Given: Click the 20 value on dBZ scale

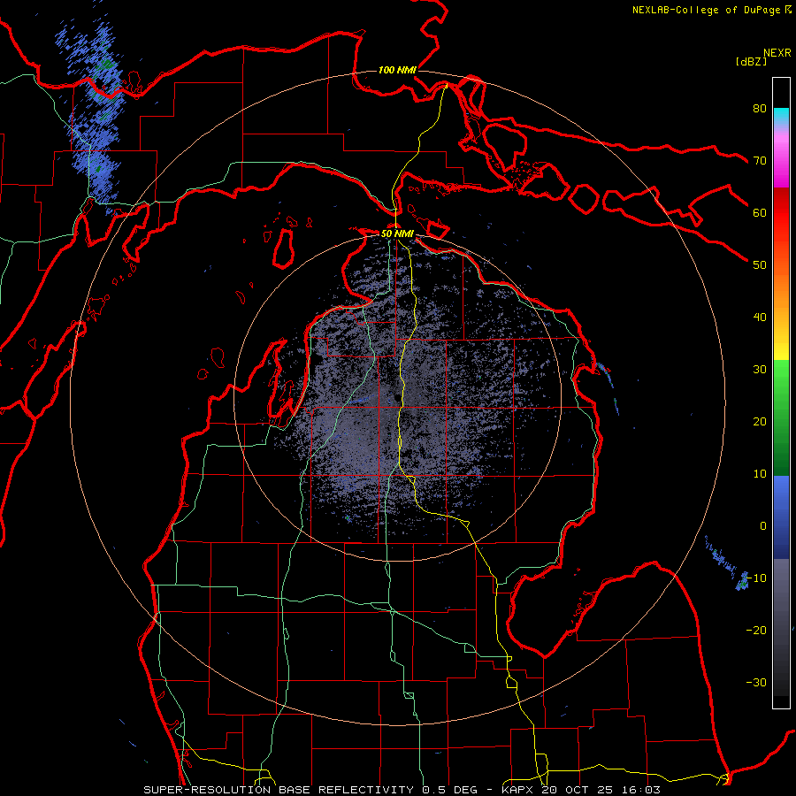Looking at the screenshot, I should [760, 421].
